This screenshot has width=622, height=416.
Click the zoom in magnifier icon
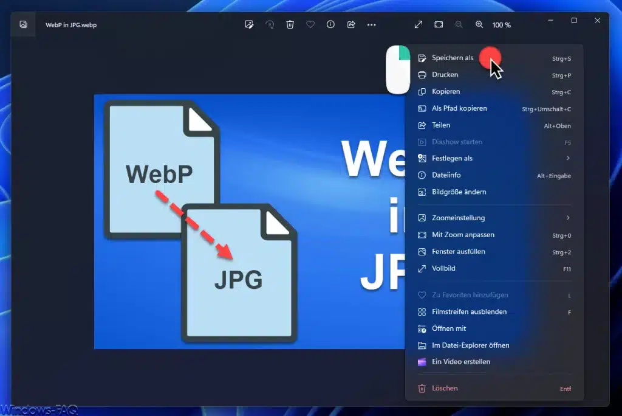click(x=479, y=25)
